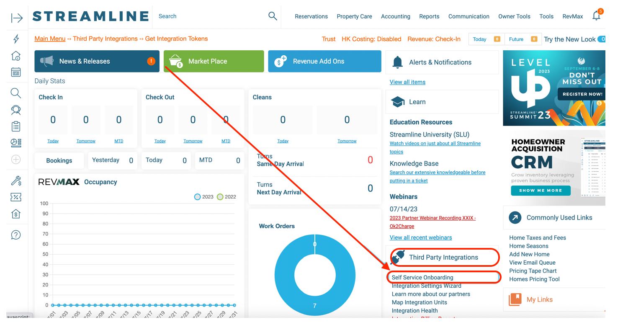This screenshot has height=325, width=628.
Task: Open Home Taxes and Fees link
Action: (x=537, y=238)
